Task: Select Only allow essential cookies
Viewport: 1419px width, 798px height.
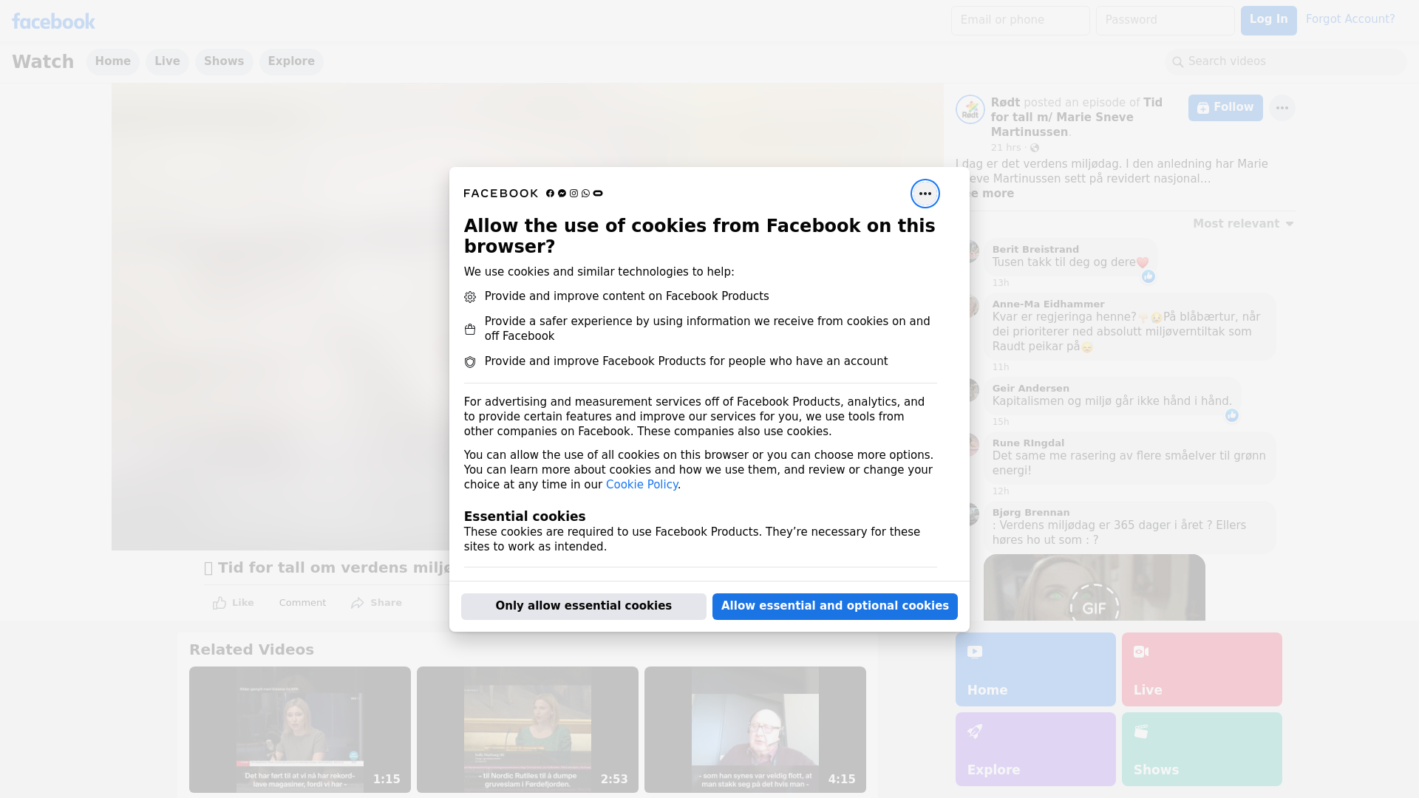Action: 583,606
